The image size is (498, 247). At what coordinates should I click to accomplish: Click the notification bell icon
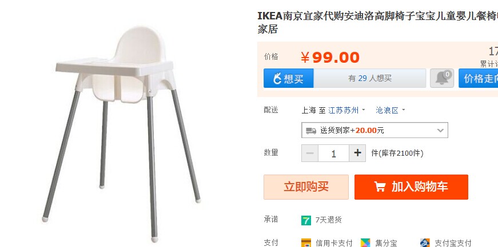click(x=442, y=78)
